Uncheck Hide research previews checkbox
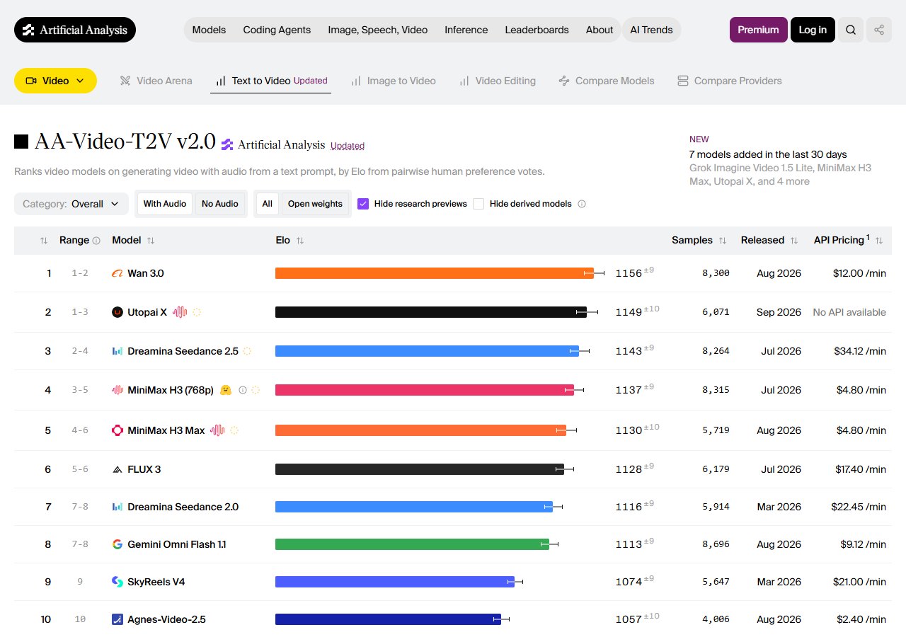906x637 pixels. [363, 204]
